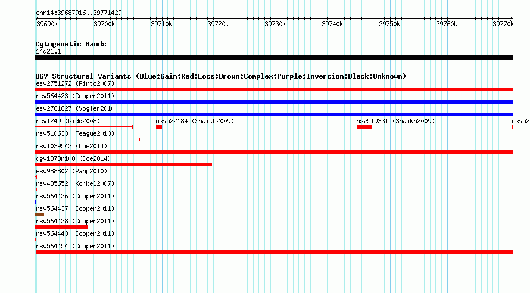Open variant label nsv522184 (Shaikh2009)

195,121
